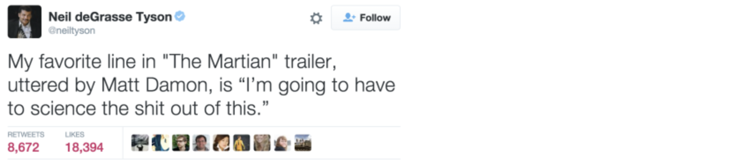Open avatar of dark-haired smiling man

point(201,143)
